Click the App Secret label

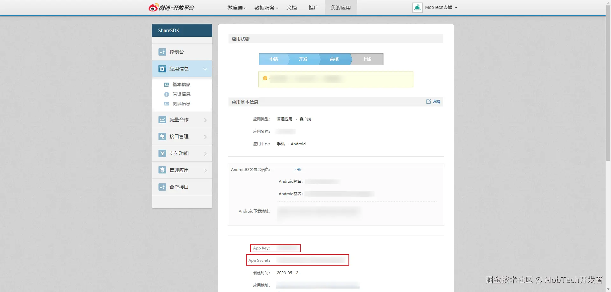click(259, 261)
